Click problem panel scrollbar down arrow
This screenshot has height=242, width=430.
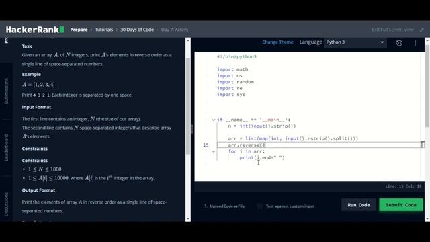pos(188,218)
